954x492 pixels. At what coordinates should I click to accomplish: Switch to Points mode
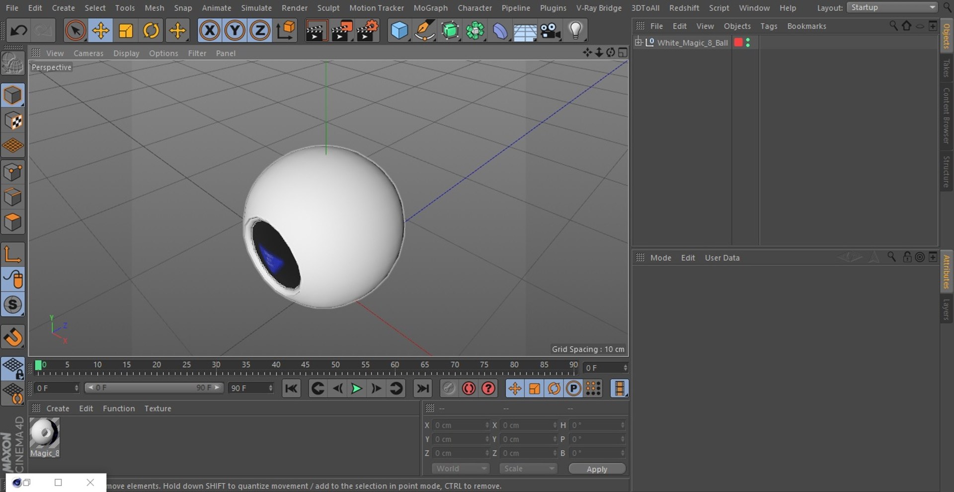pyautogui.click(x=13, y=172)
